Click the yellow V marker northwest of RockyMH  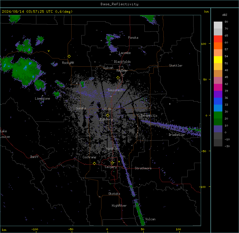click(49, 51)
